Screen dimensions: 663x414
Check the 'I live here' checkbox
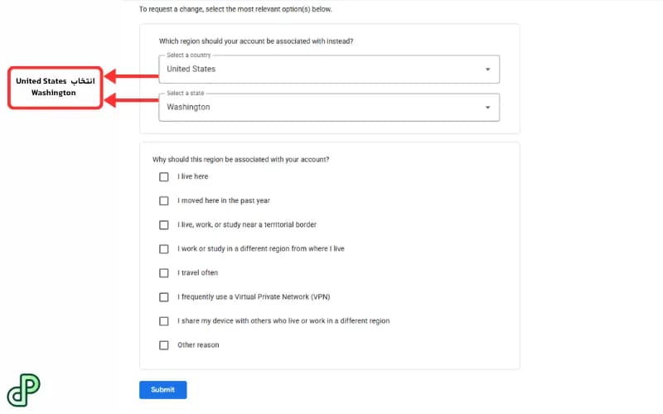[163, 176]
